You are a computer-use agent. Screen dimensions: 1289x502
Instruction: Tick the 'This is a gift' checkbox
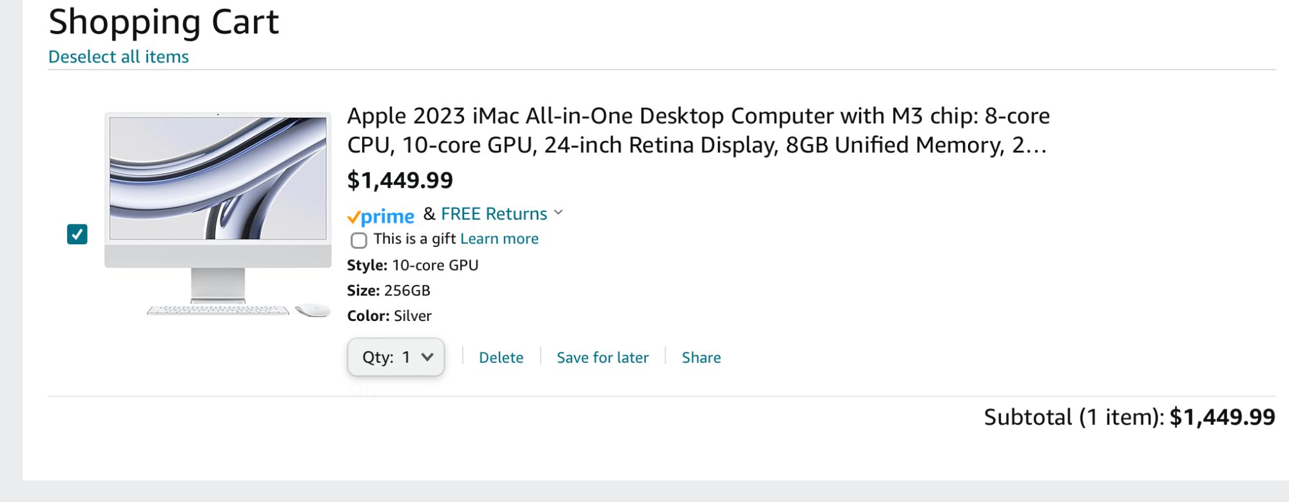[x=359, y=240]
